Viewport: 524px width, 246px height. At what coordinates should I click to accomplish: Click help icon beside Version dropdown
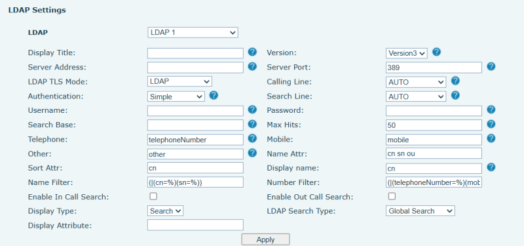[x=436, y=52]
